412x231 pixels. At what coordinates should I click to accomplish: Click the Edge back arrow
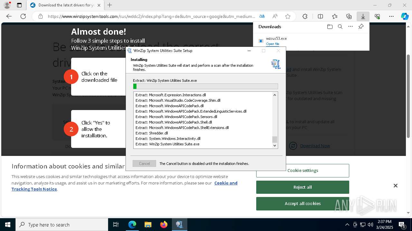(9, 16)
